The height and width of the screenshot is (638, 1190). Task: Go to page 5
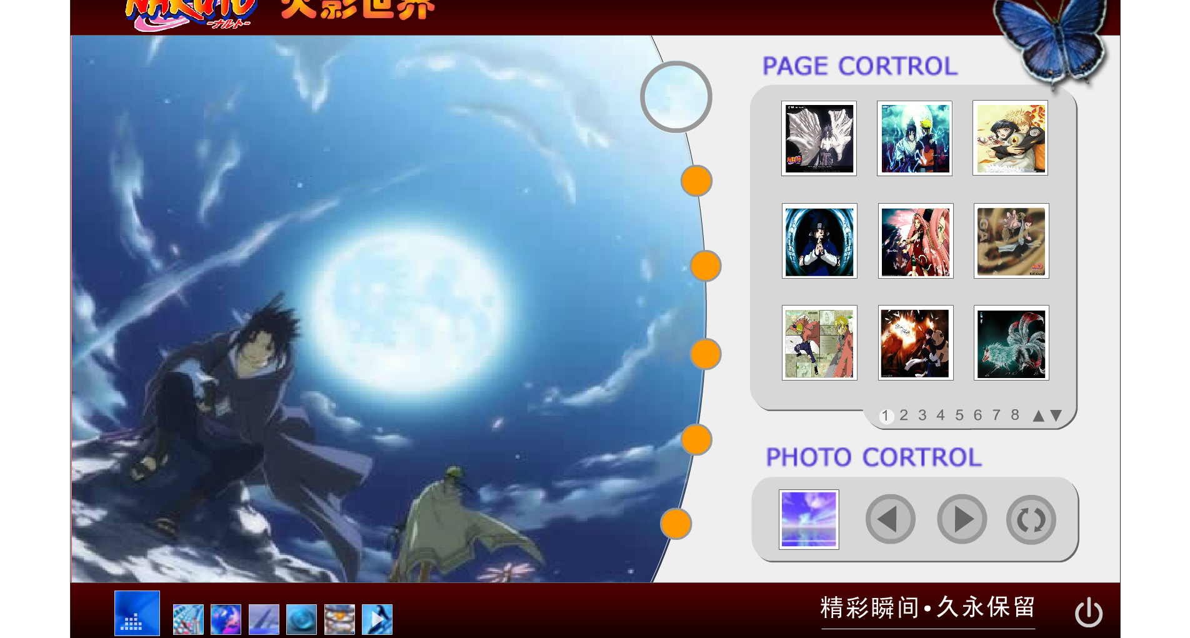pyautogui.click(x=959, y=415)
